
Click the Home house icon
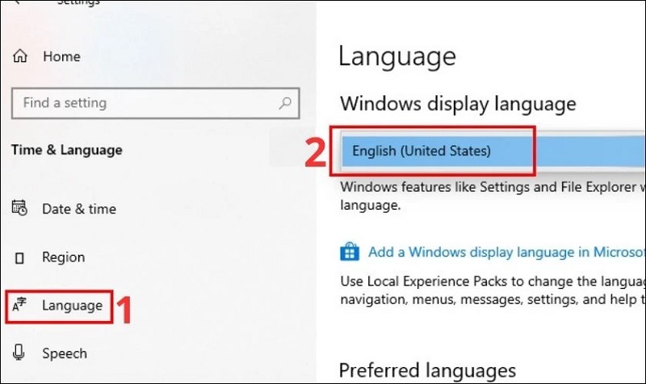(20, 56)
